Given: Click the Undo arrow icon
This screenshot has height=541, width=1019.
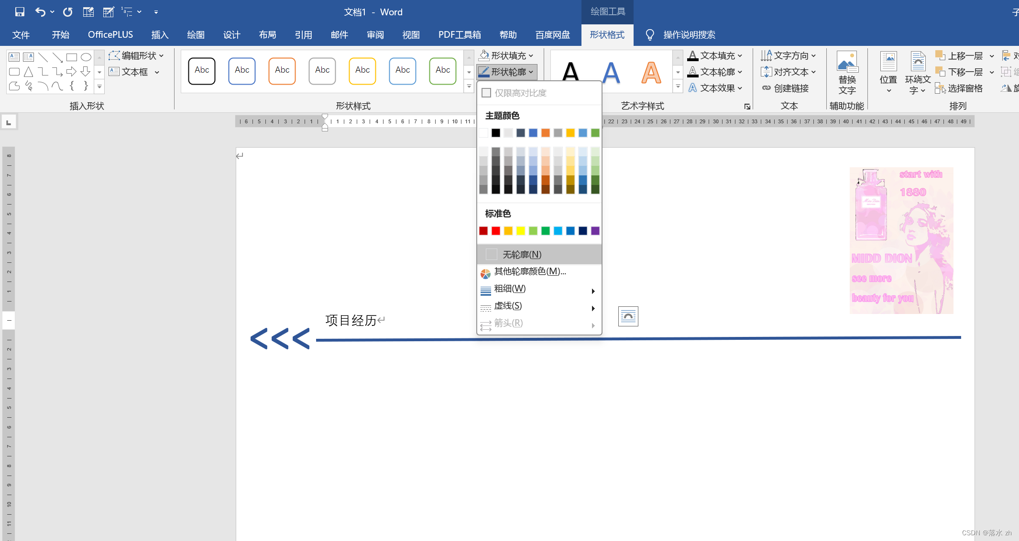Looking at the screenshot, I should (41, 12).
